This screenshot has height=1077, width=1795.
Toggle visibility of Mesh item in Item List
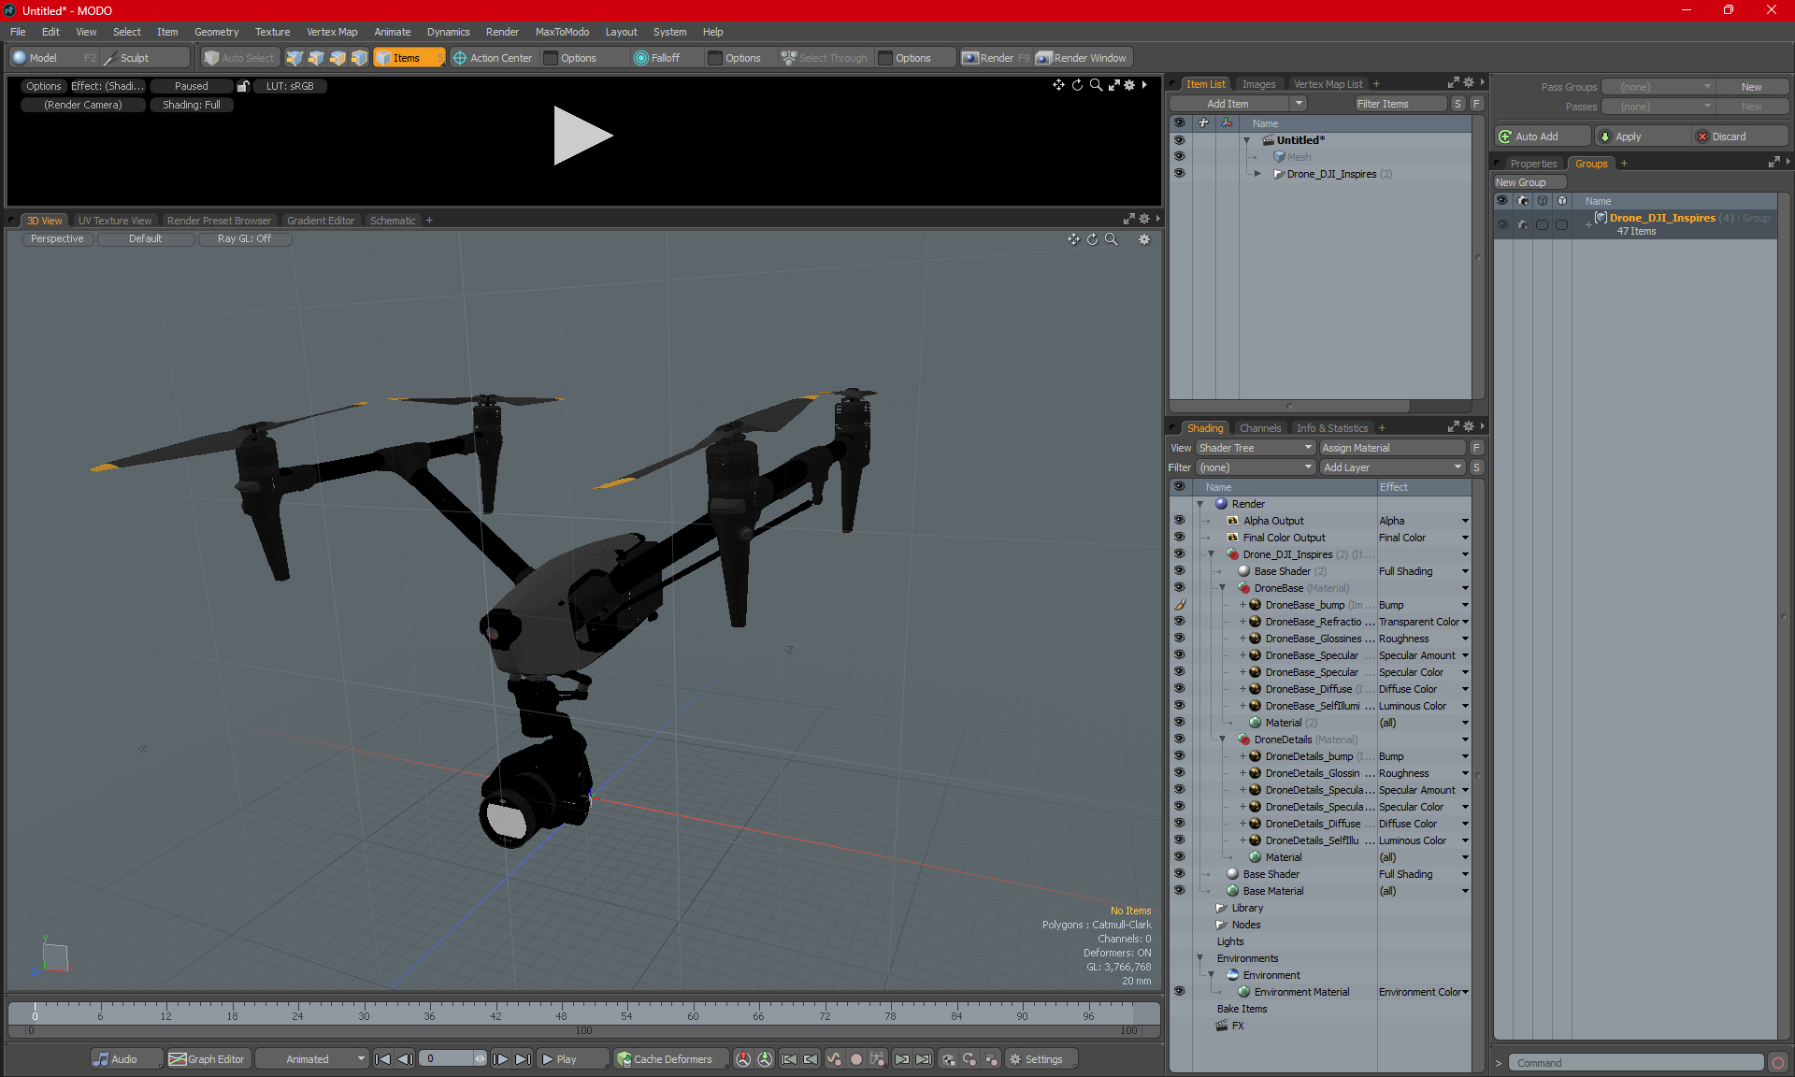1179,157
